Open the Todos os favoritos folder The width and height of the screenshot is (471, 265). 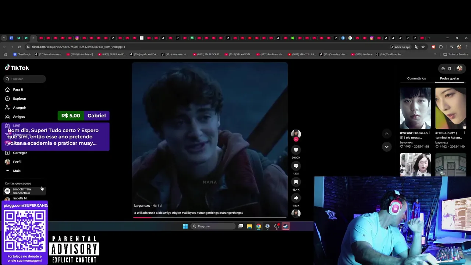click(456, 54)
